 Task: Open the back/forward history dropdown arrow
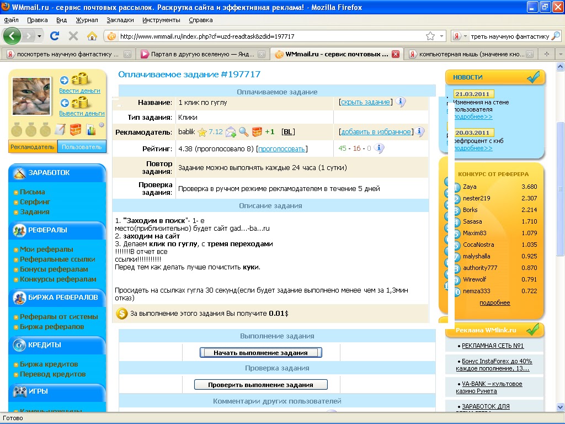pos(40,36)
